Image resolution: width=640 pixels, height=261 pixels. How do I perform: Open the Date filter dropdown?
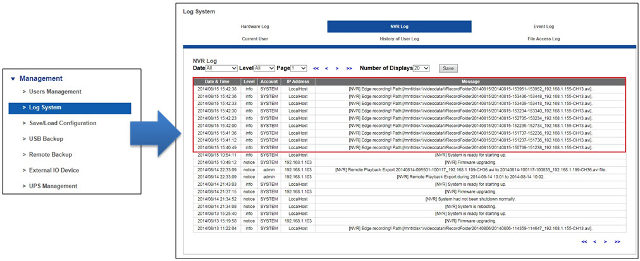coord(221,68)
